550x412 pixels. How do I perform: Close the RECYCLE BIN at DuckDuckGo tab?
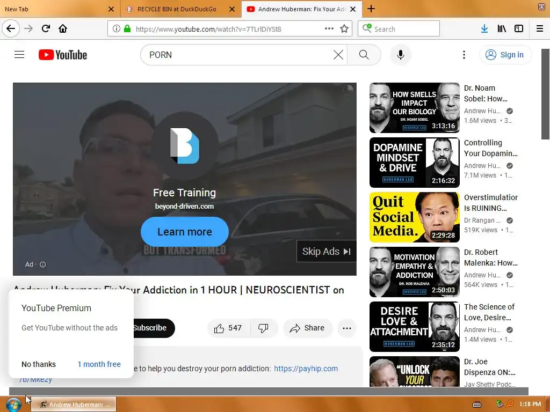(232, 9)
